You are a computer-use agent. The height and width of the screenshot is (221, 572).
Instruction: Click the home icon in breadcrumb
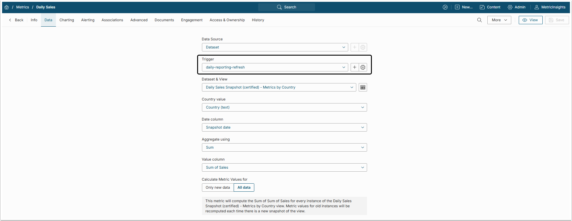click(7, 7)
